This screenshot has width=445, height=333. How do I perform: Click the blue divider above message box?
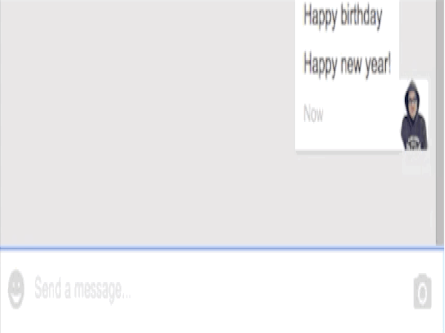(x=222, y=248)
